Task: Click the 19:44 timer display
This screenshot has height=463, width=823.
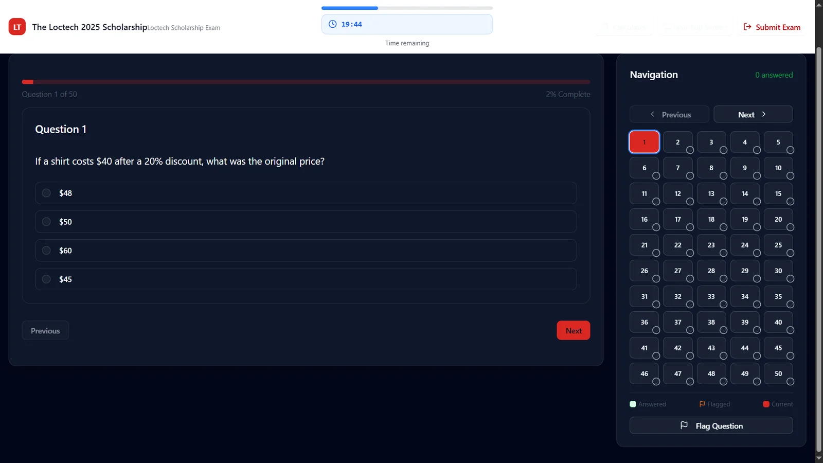Action: [x=407, y=24]
